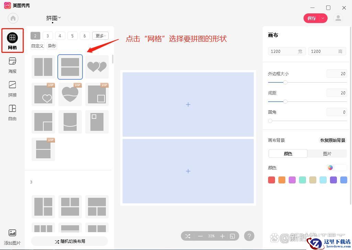
Task: Pick the pink-purple background swatch
Action: [x=292, y=180]
